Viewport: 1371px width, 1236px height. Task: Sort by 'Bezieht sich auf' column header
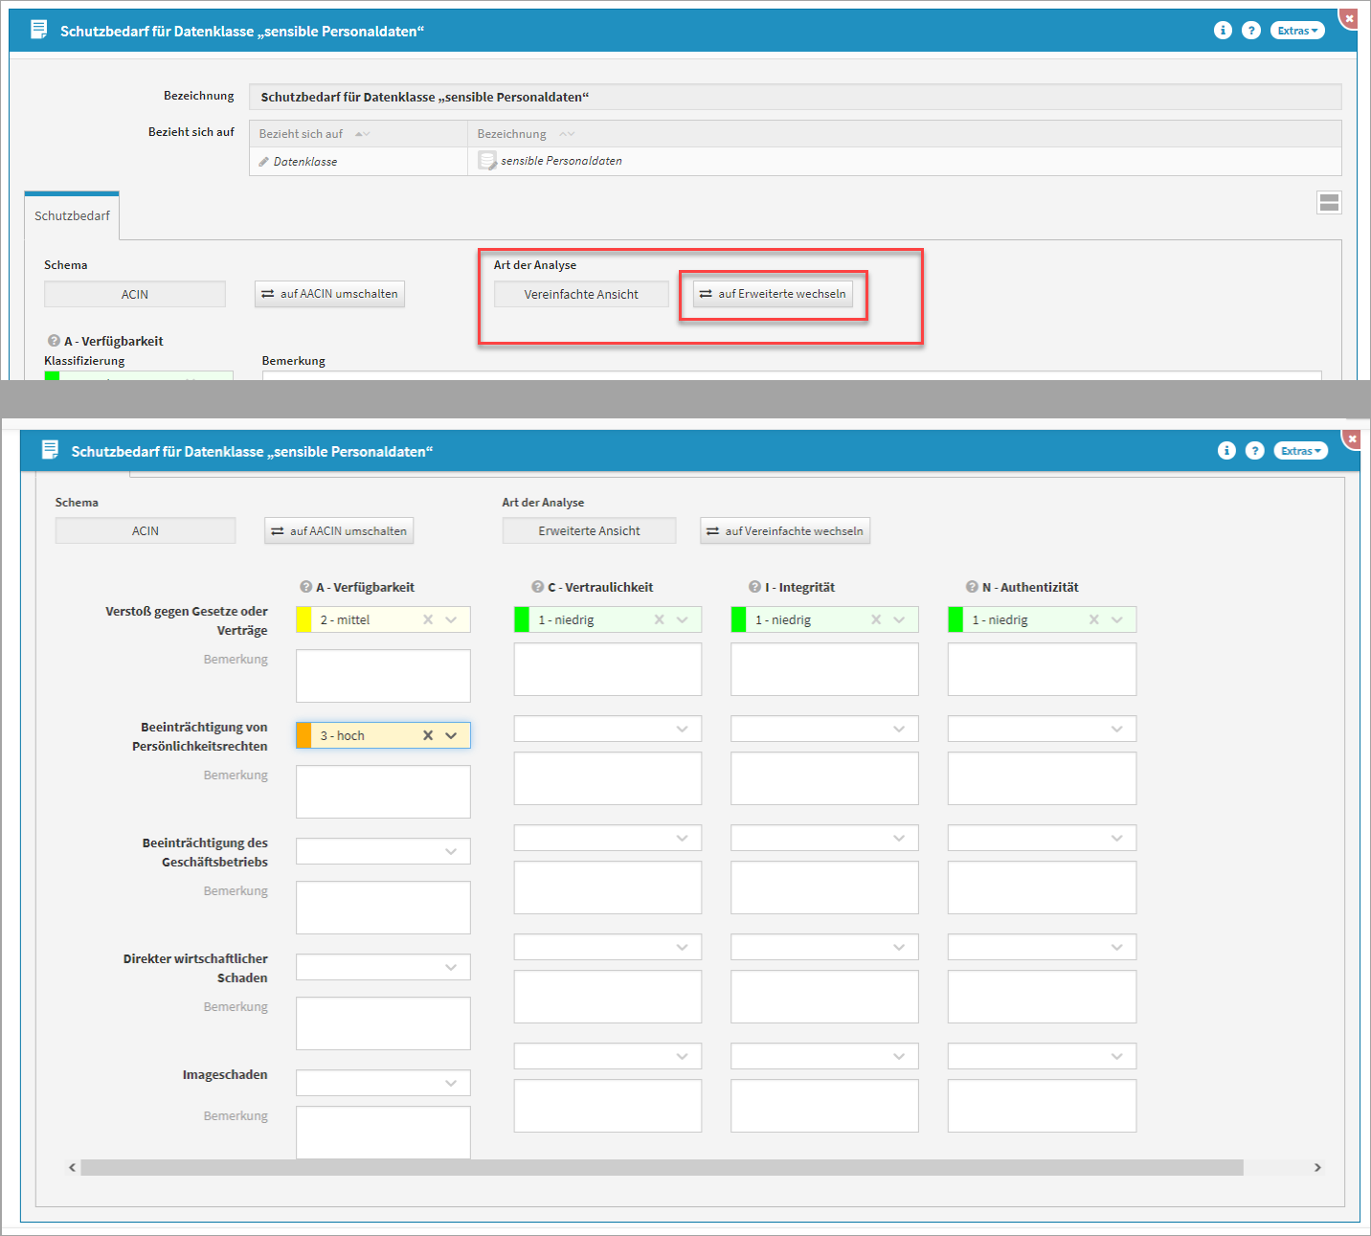point(302,134)
